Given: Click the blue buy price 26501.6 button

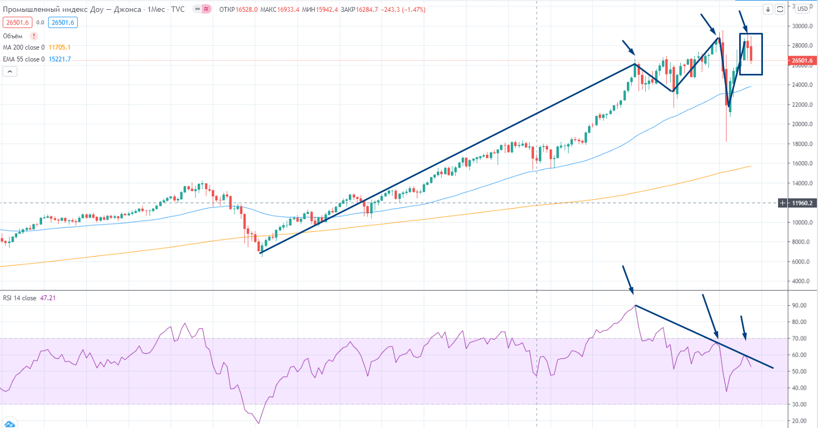Looking at the screenshot, I should tap(63, 22).
